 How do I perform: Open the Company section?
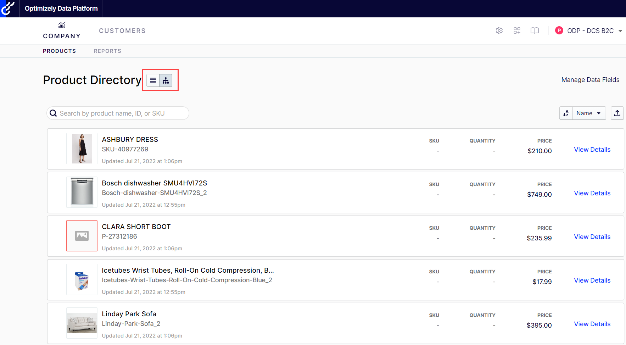pyautogui.click(x=62, y=31)
